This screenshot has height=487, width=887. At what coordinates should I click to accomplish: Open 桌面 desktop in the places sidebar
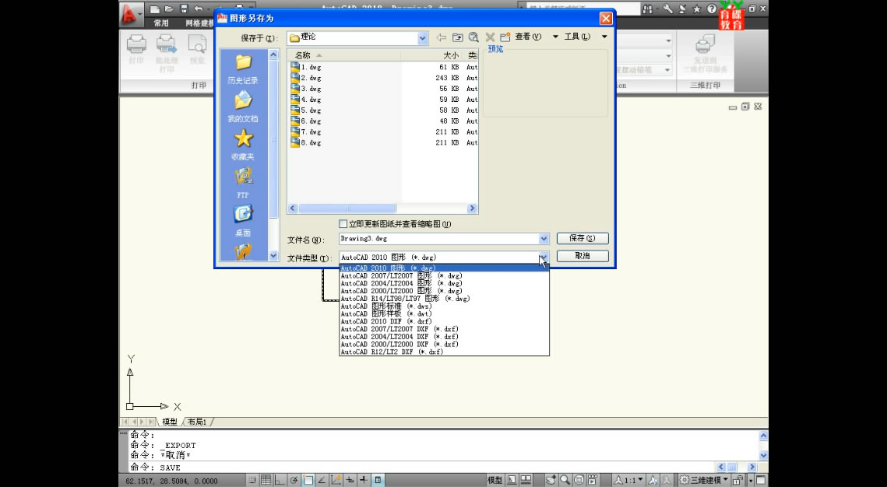(x=243, y=221)
